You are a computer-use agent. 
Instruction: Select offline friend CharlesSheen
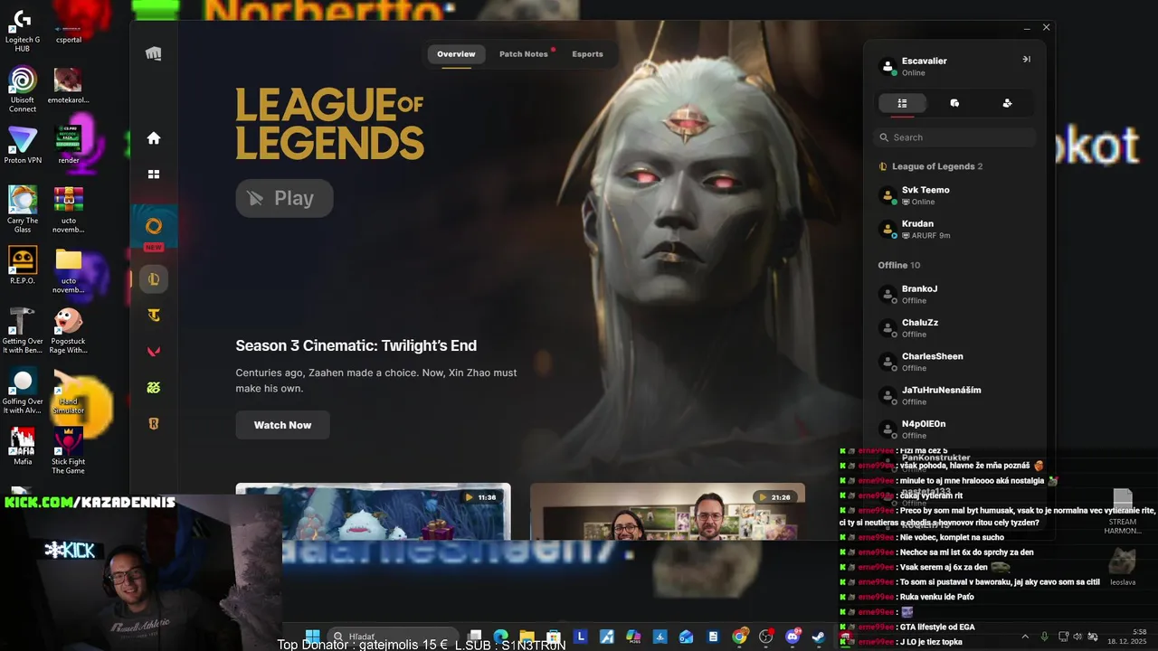tap(955, 362)
